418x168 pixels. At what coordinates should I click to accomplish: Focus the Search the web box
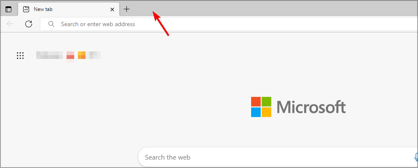[x=278, y=157]
